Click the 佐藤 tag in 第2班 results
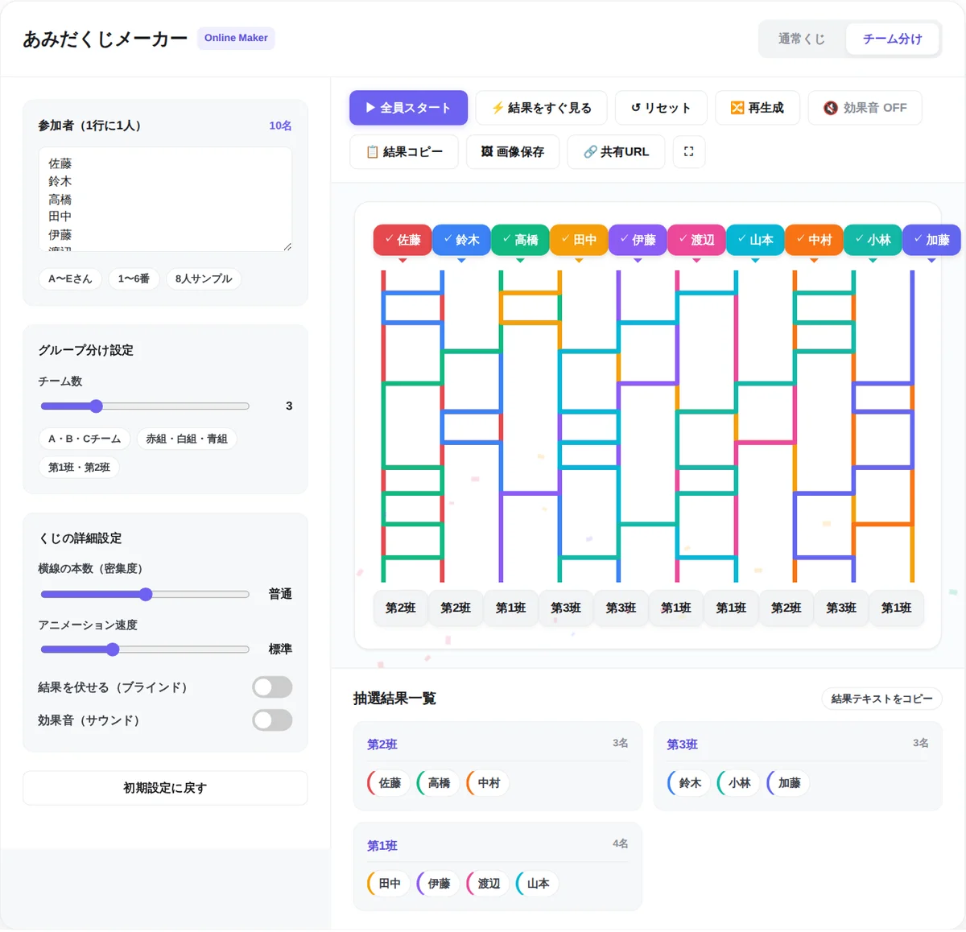Screen dimensions: 966x932 coord(388,782)
